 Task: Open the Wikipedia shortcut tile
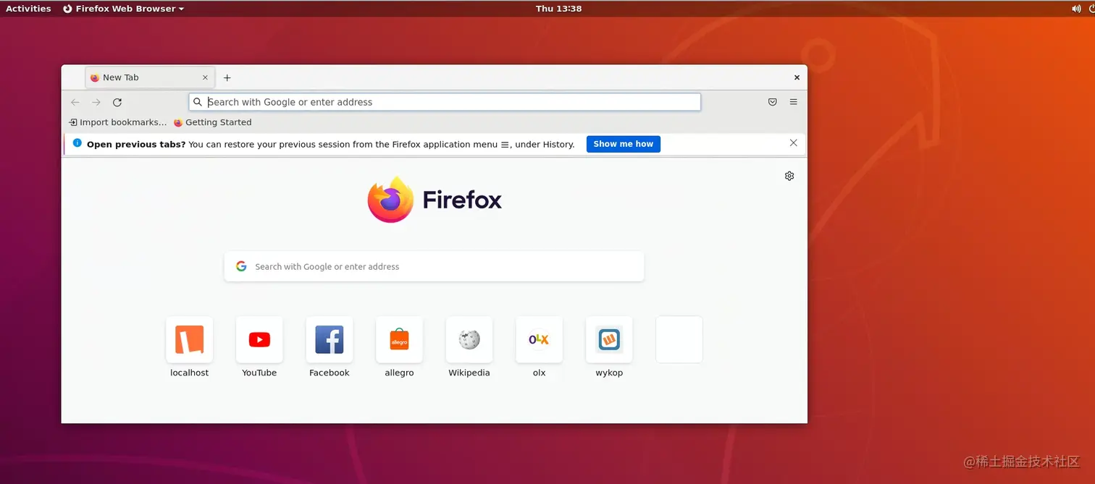coord(469,339)
